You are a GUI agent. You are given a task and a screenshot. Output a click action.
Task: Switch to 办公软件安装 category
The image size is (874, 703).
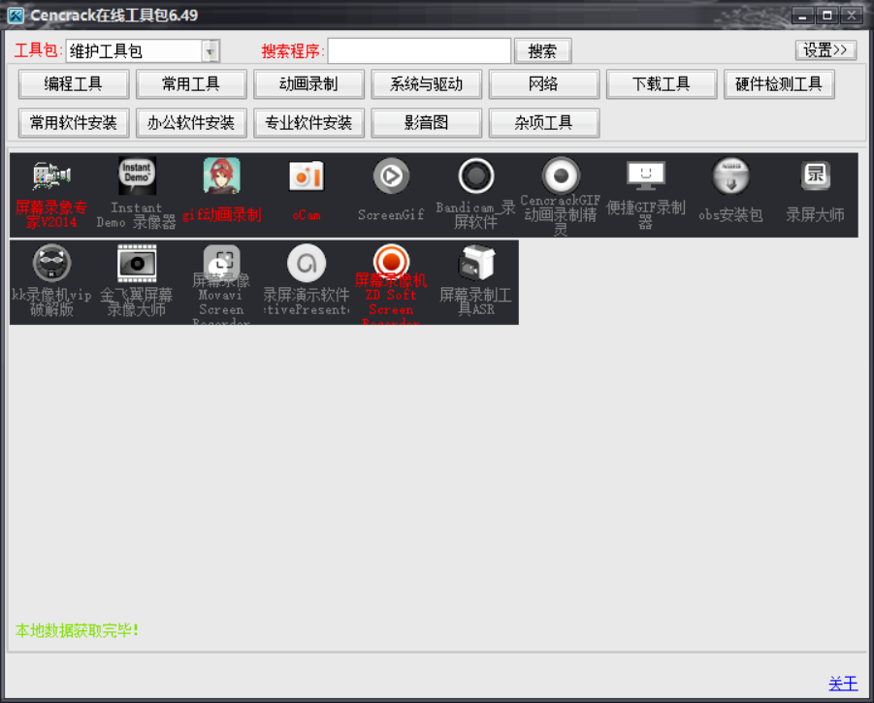191,122
